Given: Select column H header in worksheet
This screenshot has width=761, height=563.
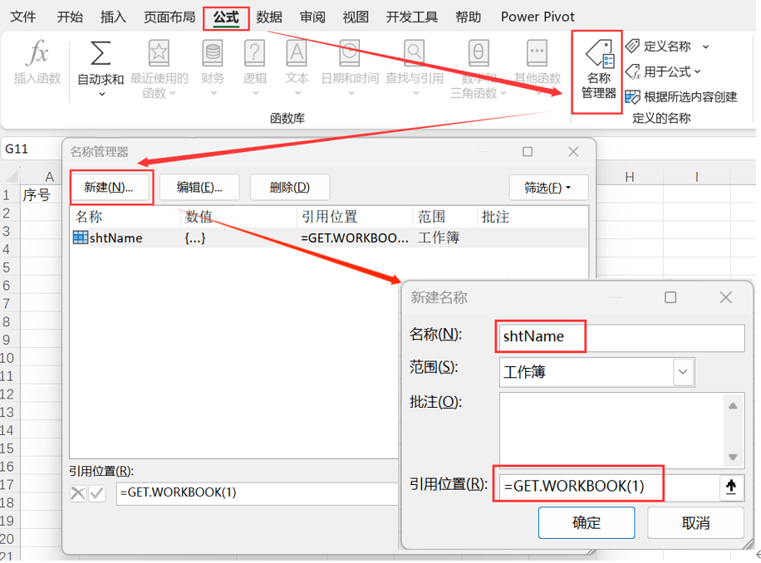Looking at the screenshot, I should tap(629, 177).
